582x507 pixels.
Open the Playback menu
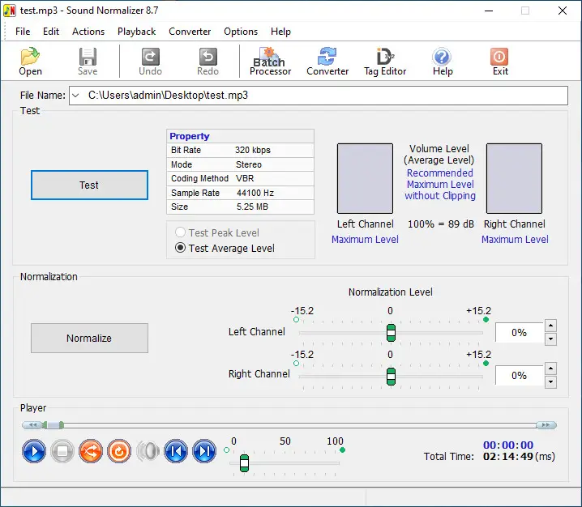coord(137,32)
